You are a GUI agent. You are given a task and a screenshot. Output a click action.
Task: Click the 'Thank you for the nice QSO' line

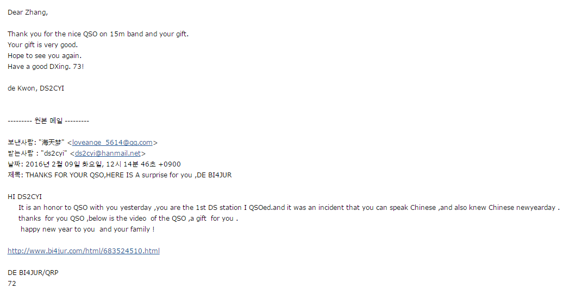[x=98, y=34]
